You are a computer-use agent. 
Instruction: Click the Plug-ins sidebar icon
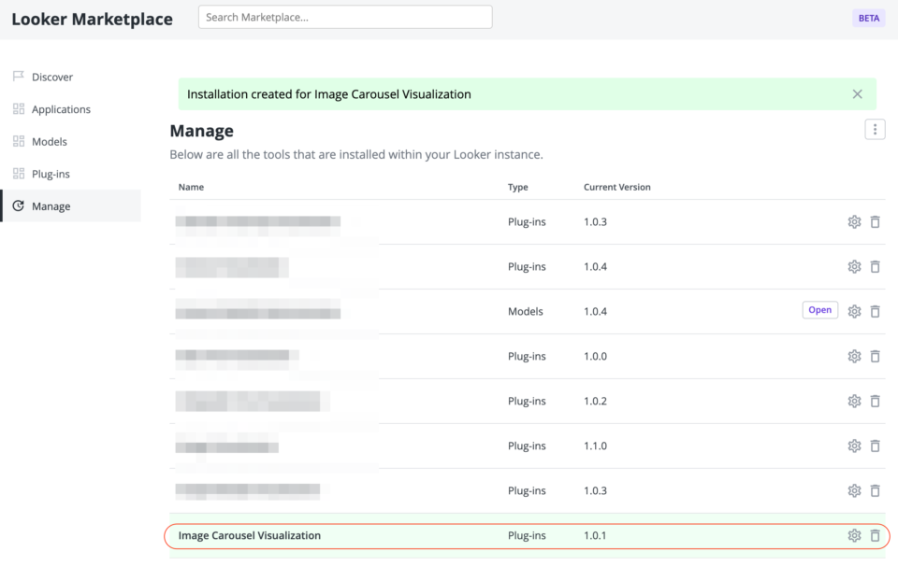(x=17, y=173)
